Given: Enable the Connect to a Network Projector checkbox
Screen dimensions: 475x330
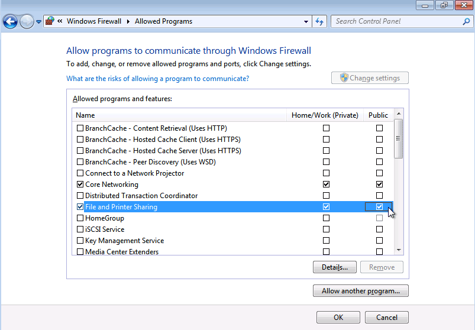Looking at the screenshot, I should [80, 173].
